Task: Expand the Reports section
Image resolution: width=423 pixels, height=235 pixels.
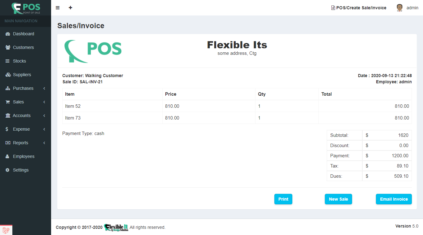Action: click(x=20, y=143)
